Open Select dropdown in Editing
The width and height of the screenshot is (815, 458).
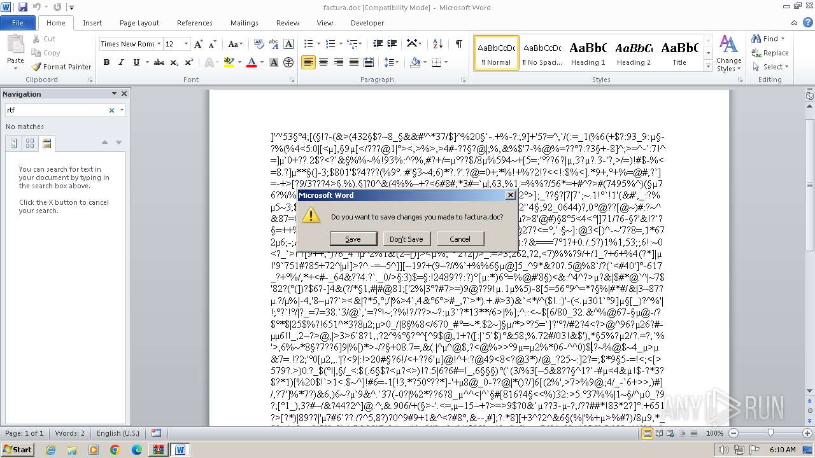770,67
